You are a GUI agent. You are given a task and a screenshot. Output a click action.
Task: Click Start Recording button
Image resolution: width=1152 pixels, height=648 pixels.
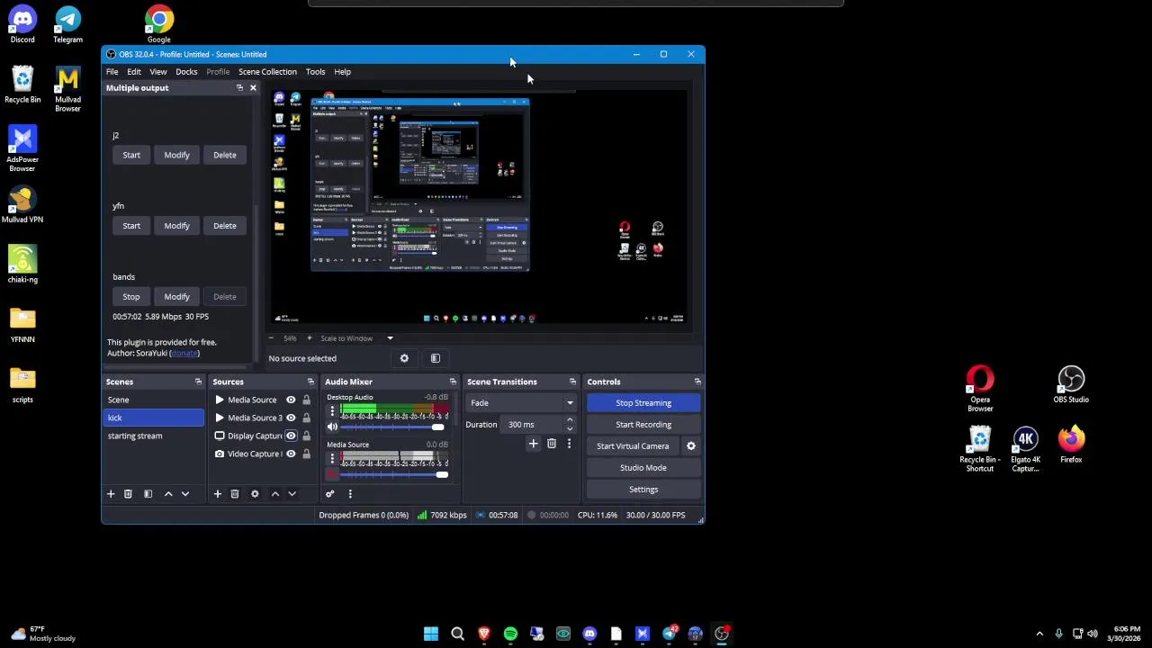pyautogui.click(x=643, y=425)
